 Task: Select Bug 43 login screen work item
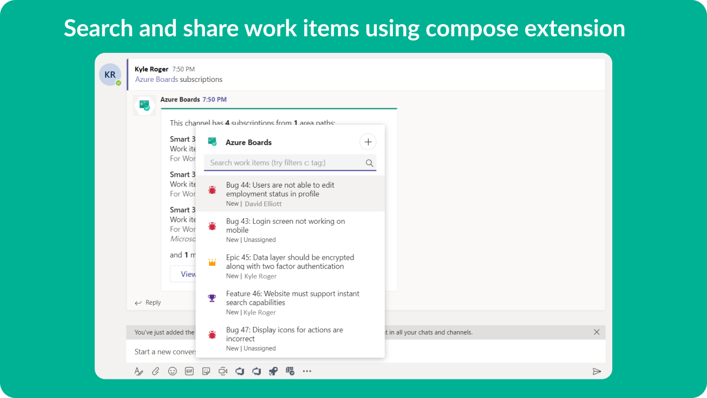pos(290,230)
